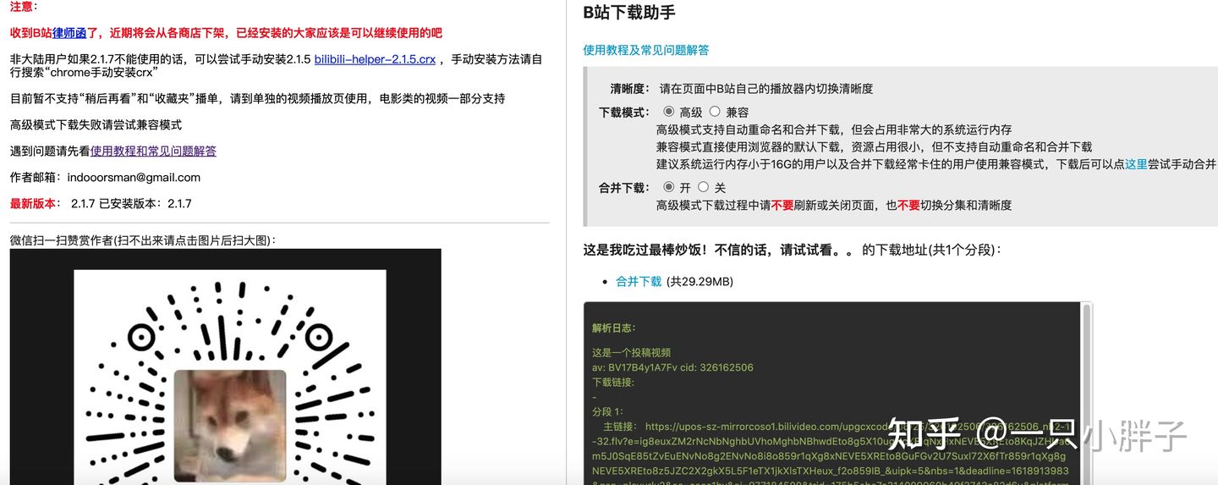Click the parse log vertical scrollbar
Screen dimensions: 1218x485
1086,394
